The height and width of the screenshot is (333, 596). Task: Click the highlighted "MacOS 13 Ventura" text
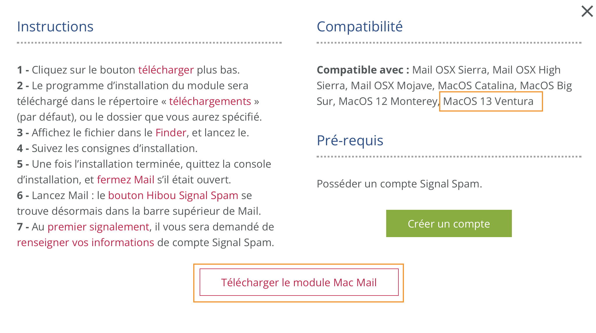tap(488, 101)
